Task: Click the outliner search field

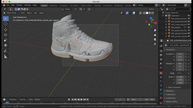Action: coord(181,9)
